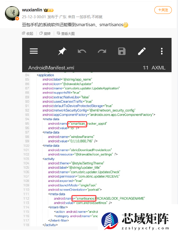Click the <application tag line
The image size is (178, 235).
(45, 75)
